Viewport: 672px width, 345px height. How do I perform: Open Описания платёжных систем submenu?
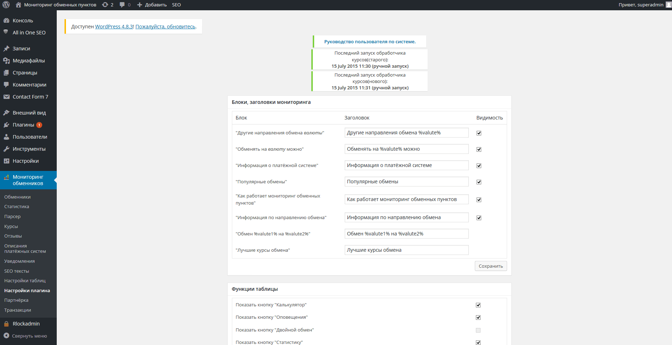(25, 249)
